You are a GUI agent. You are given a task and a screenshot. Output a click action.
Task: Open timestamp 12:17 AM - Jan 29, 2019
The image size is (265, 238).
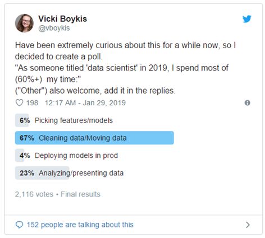(x=85, y=103)
